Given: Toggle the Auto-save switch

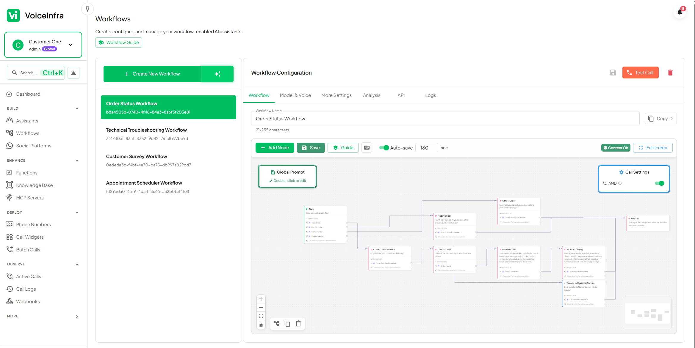Looking at the screenshot, I should 384,148.
